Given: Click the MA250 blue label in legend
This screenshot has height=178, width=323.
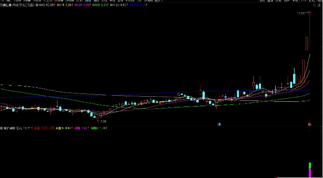Looking at the screenshot, I should tap(135, 5).
